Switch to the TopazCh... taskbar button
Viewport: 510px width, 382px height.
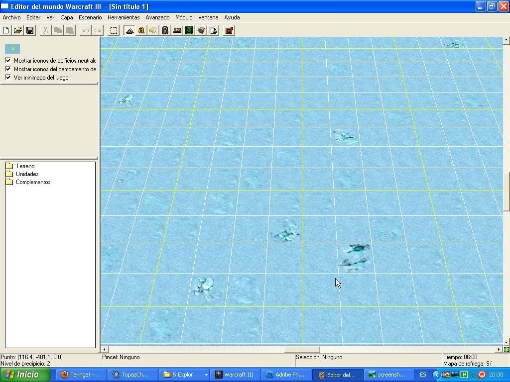point(131,375)
